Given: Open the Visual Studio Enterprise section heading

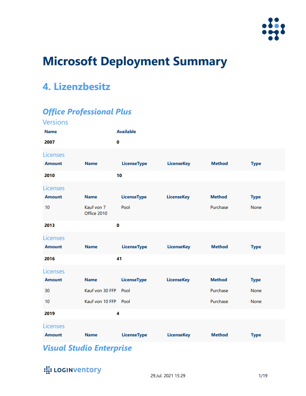Looking at the screenshot, I should click(87, 348).
